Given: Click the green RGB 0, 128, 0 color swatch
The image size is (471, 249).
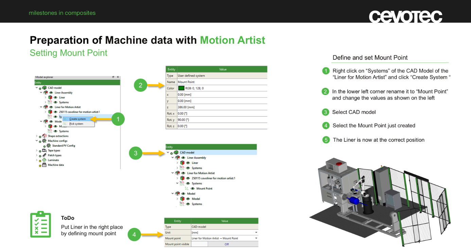Looking at the screenshot, I should point(181,88).
